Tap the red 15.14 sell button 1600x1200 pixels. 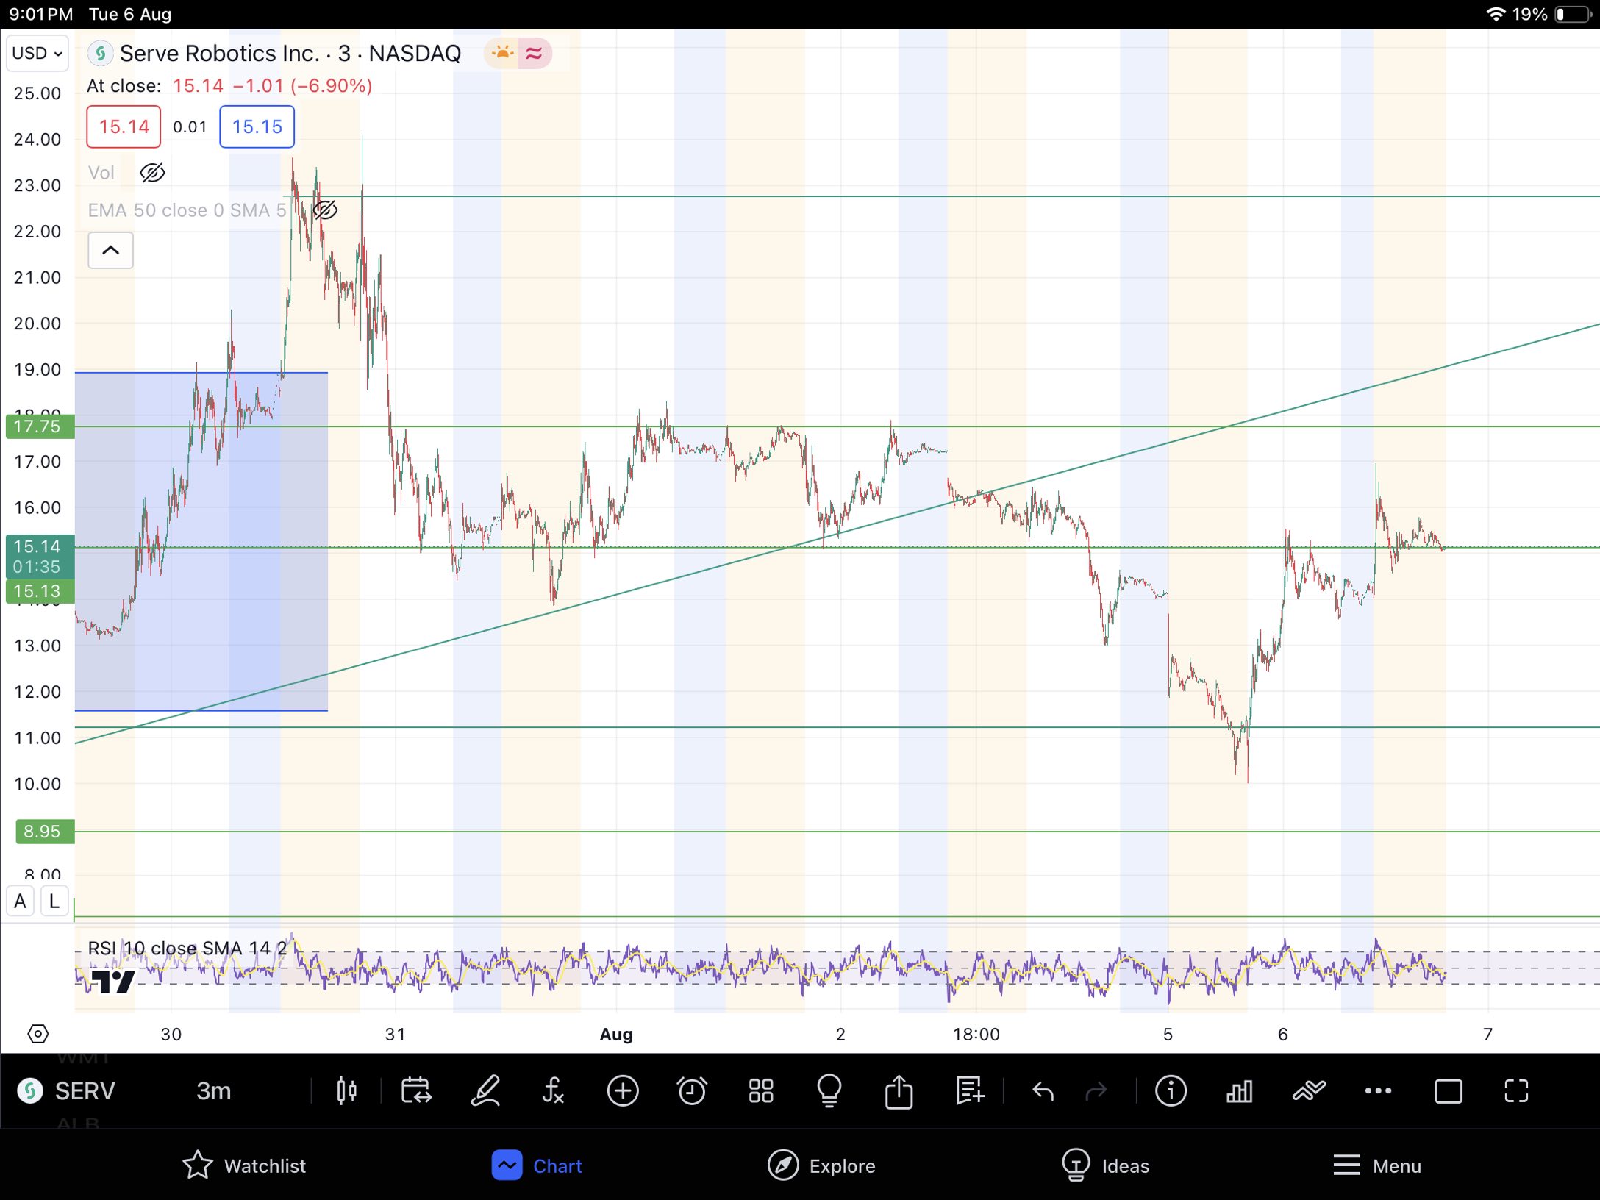coord(124,126)
